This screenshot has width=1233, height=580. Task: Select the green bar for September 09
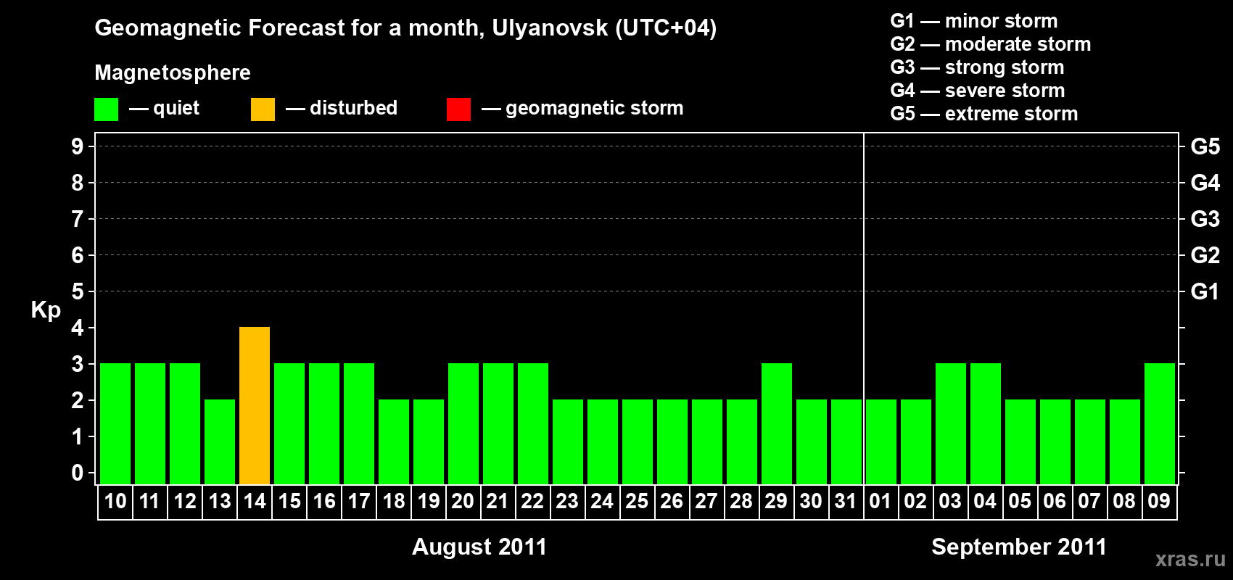(1160, 423)
